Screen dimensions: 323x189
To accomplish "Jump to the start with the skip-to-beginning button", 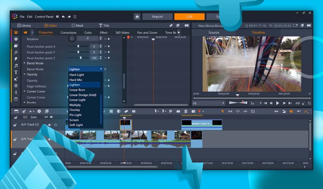I will pos(266,103).
